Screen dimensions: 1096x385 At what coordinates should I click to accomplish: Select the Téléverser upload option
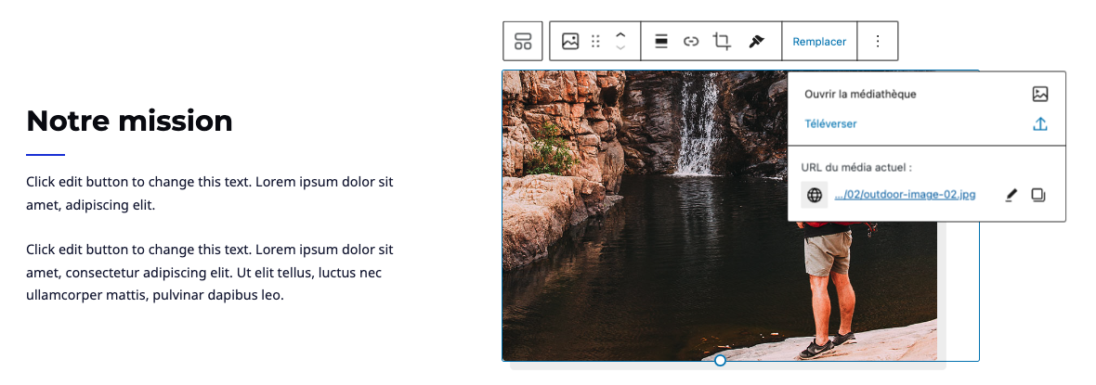click(x=830, y=124)
